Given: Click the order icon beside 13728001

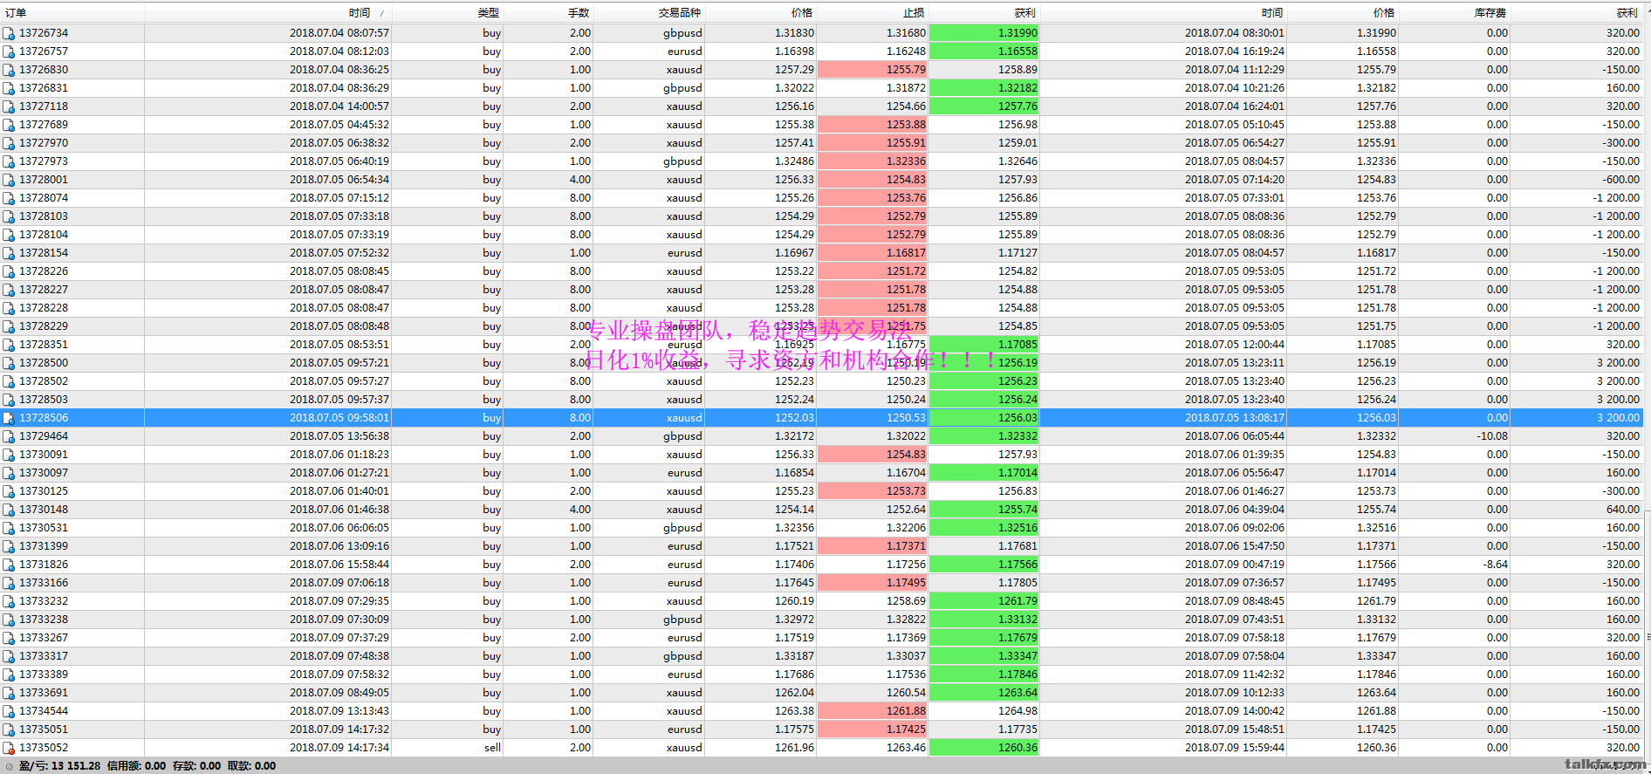Looking at the screenshot, I should pyautogui.click(x=9, y=180).
